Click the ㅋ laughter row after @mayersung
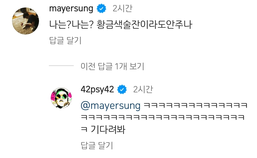 195,105
